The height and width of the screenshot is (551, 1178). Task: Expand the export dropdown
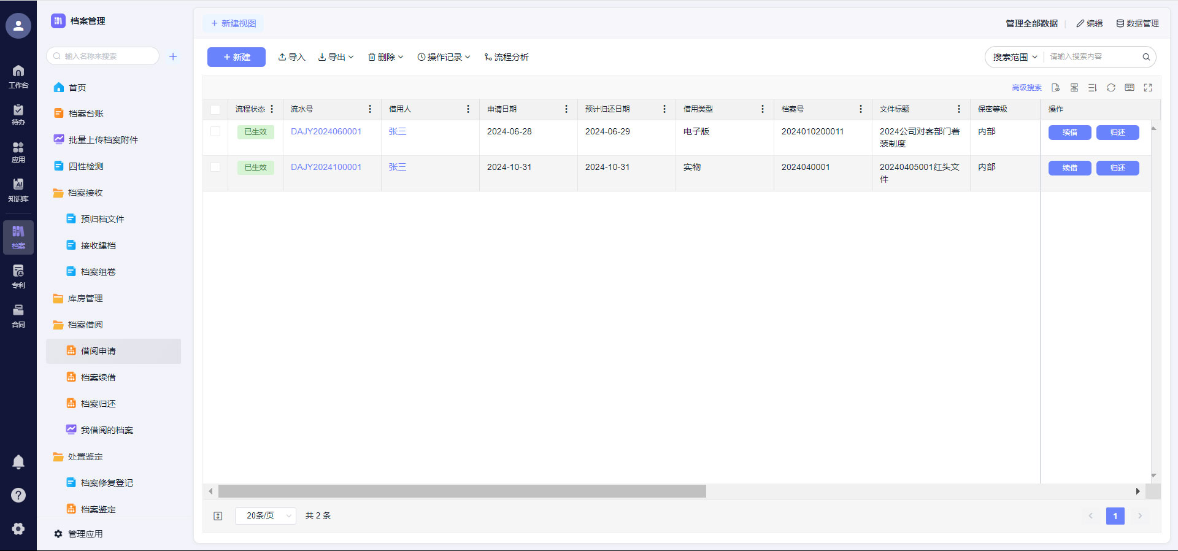(336, 57)
